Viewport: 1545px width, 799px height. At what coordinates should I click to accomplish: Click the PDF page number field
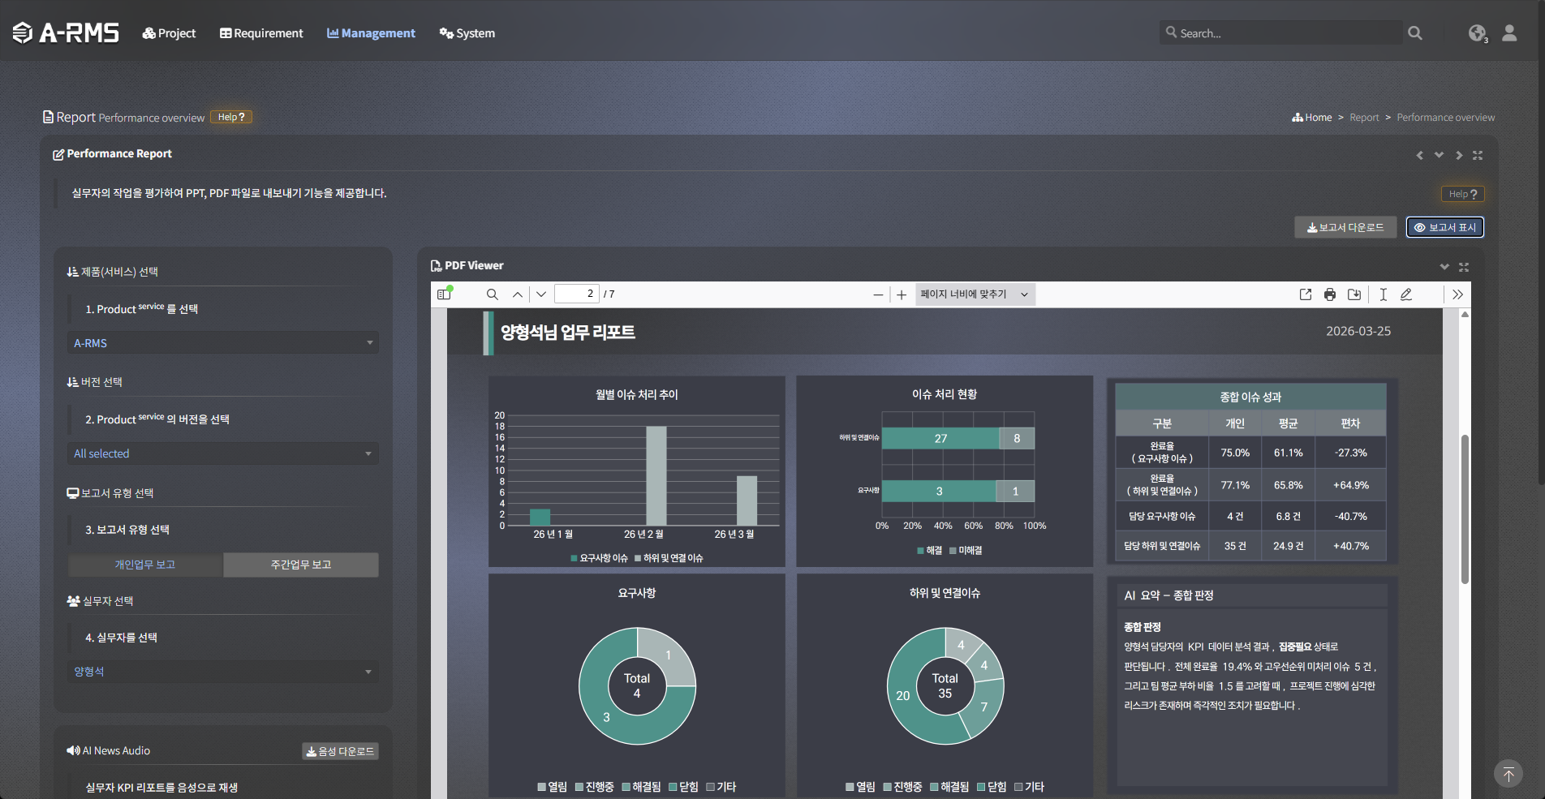576,294
